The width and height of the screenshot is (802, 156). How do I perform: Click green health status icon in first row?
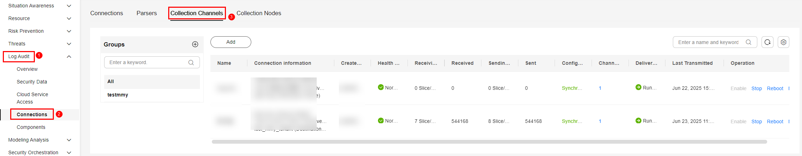[381, 87]
